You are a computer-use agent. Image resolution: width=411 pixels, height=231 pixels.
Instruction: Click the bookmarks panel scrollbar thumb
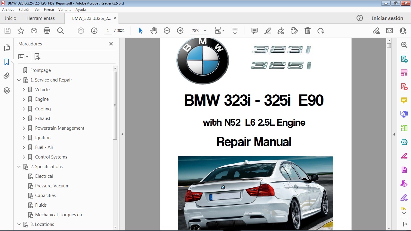(x=115, y=105)
